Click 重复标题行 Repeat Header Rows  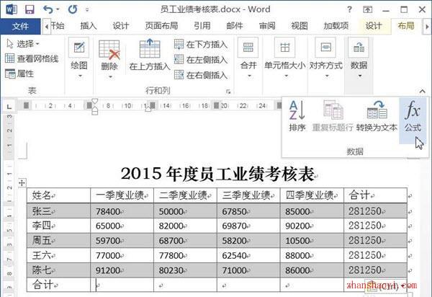coord(333,116)
